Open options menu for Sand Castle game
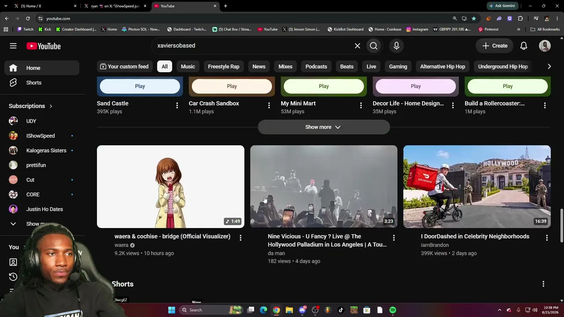This screenshot has height=317, width=564. [177, 106]
